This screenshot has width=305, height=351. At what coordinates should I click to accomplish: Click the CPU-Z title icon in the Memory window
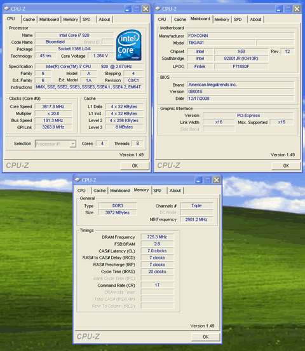tap(78, 180)
